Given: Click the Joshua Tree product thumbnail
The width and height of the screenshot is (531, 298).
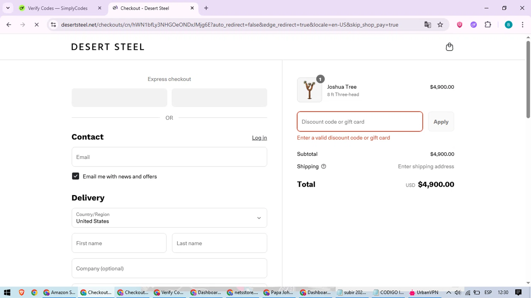Looking at the screenshot, I should click(309, 90).
